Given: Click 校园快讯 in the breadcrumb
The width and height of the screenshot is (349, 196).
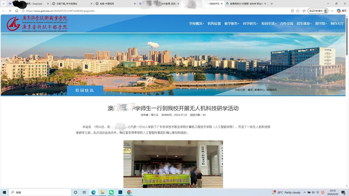Looking at the screenshot, I should pos(271,90).
